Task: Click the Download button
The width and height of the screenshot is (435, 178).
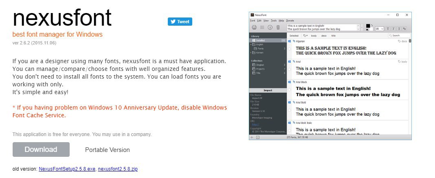Action: pyautogui.click(x=41, y=149)
